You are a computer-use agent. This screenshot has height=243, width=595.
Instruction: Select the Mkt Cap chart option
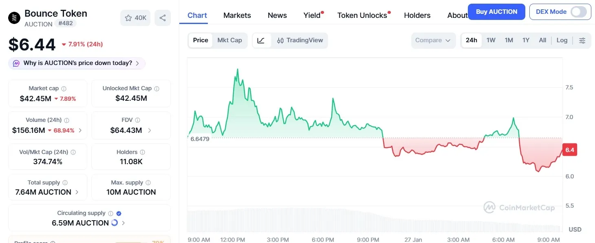tap(229, 40)
